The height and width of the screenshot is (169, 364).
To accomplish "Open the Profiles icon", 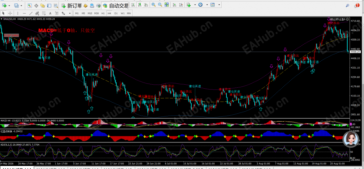I will pyautogui.click(x=16, y=5).
